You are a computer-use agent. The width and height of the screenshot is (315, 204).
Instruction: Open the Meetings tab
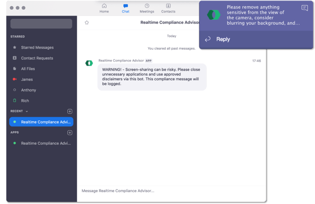(147, 8)
